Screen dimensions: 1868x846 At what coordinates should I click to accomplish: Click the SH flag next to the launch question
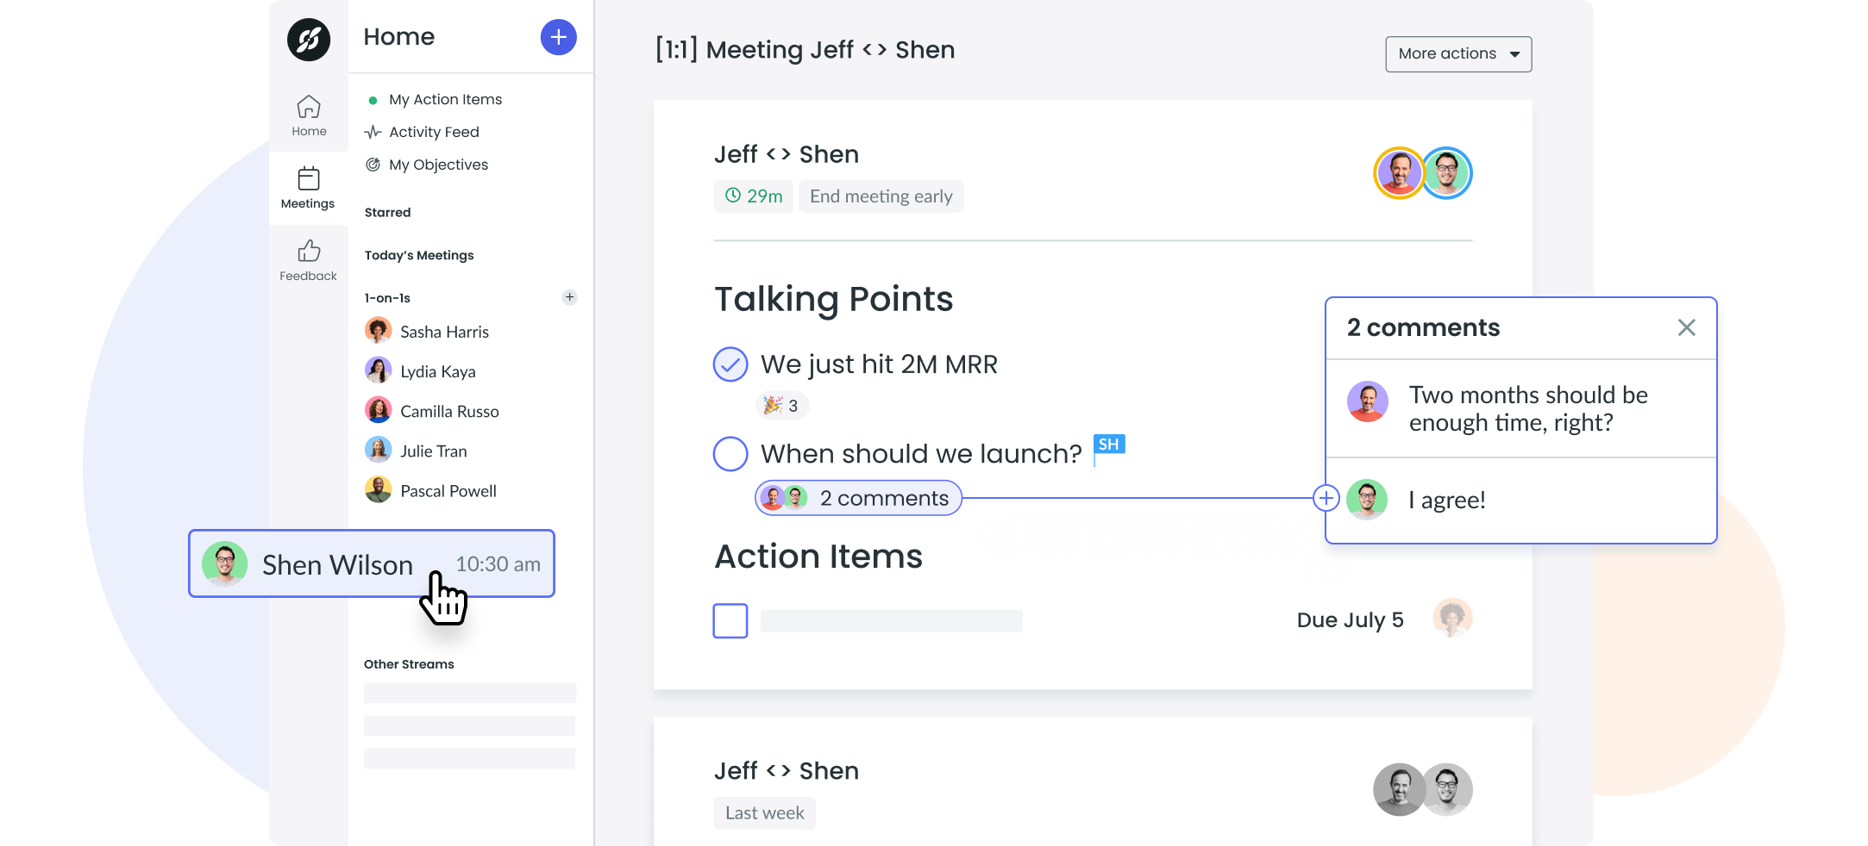pos(1108,445)
